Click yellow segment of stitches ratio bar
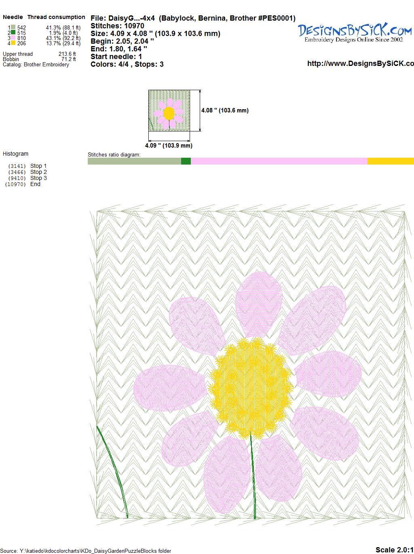 point(390,161)
